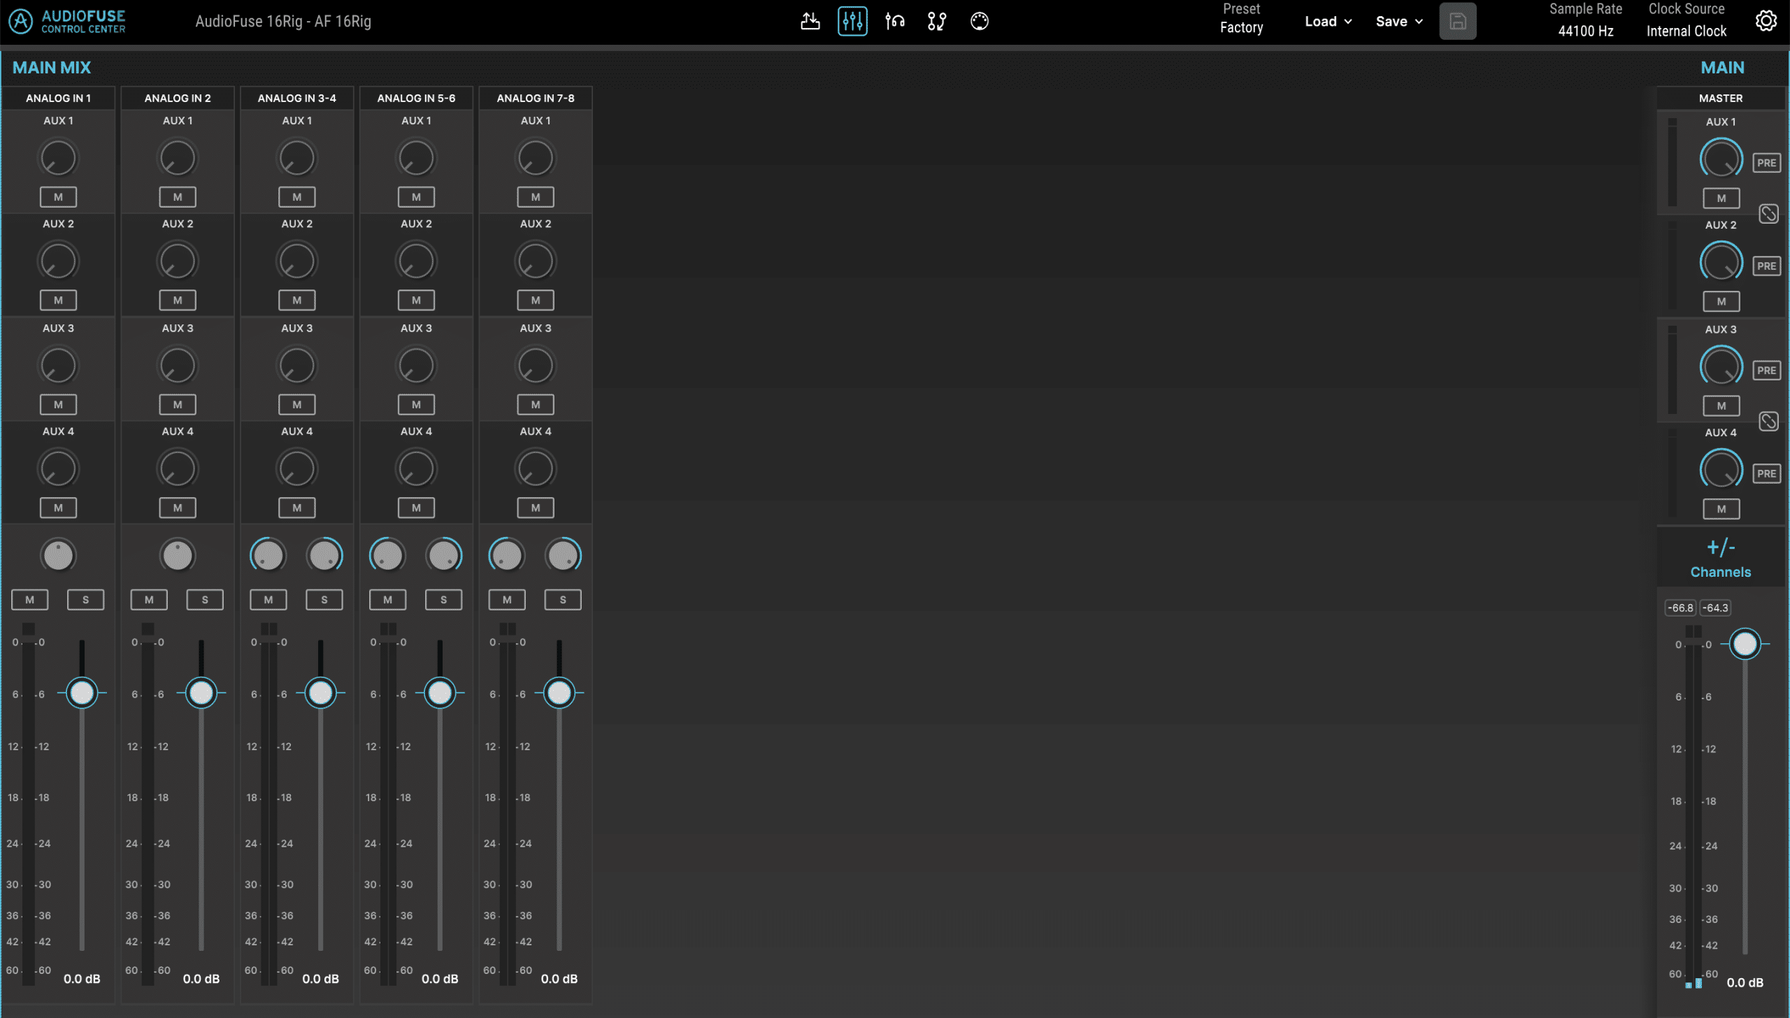Viewport: 1790px width, 1018px height.
Task: Open the inputs/outputs view icon
Action: point(810,21)
